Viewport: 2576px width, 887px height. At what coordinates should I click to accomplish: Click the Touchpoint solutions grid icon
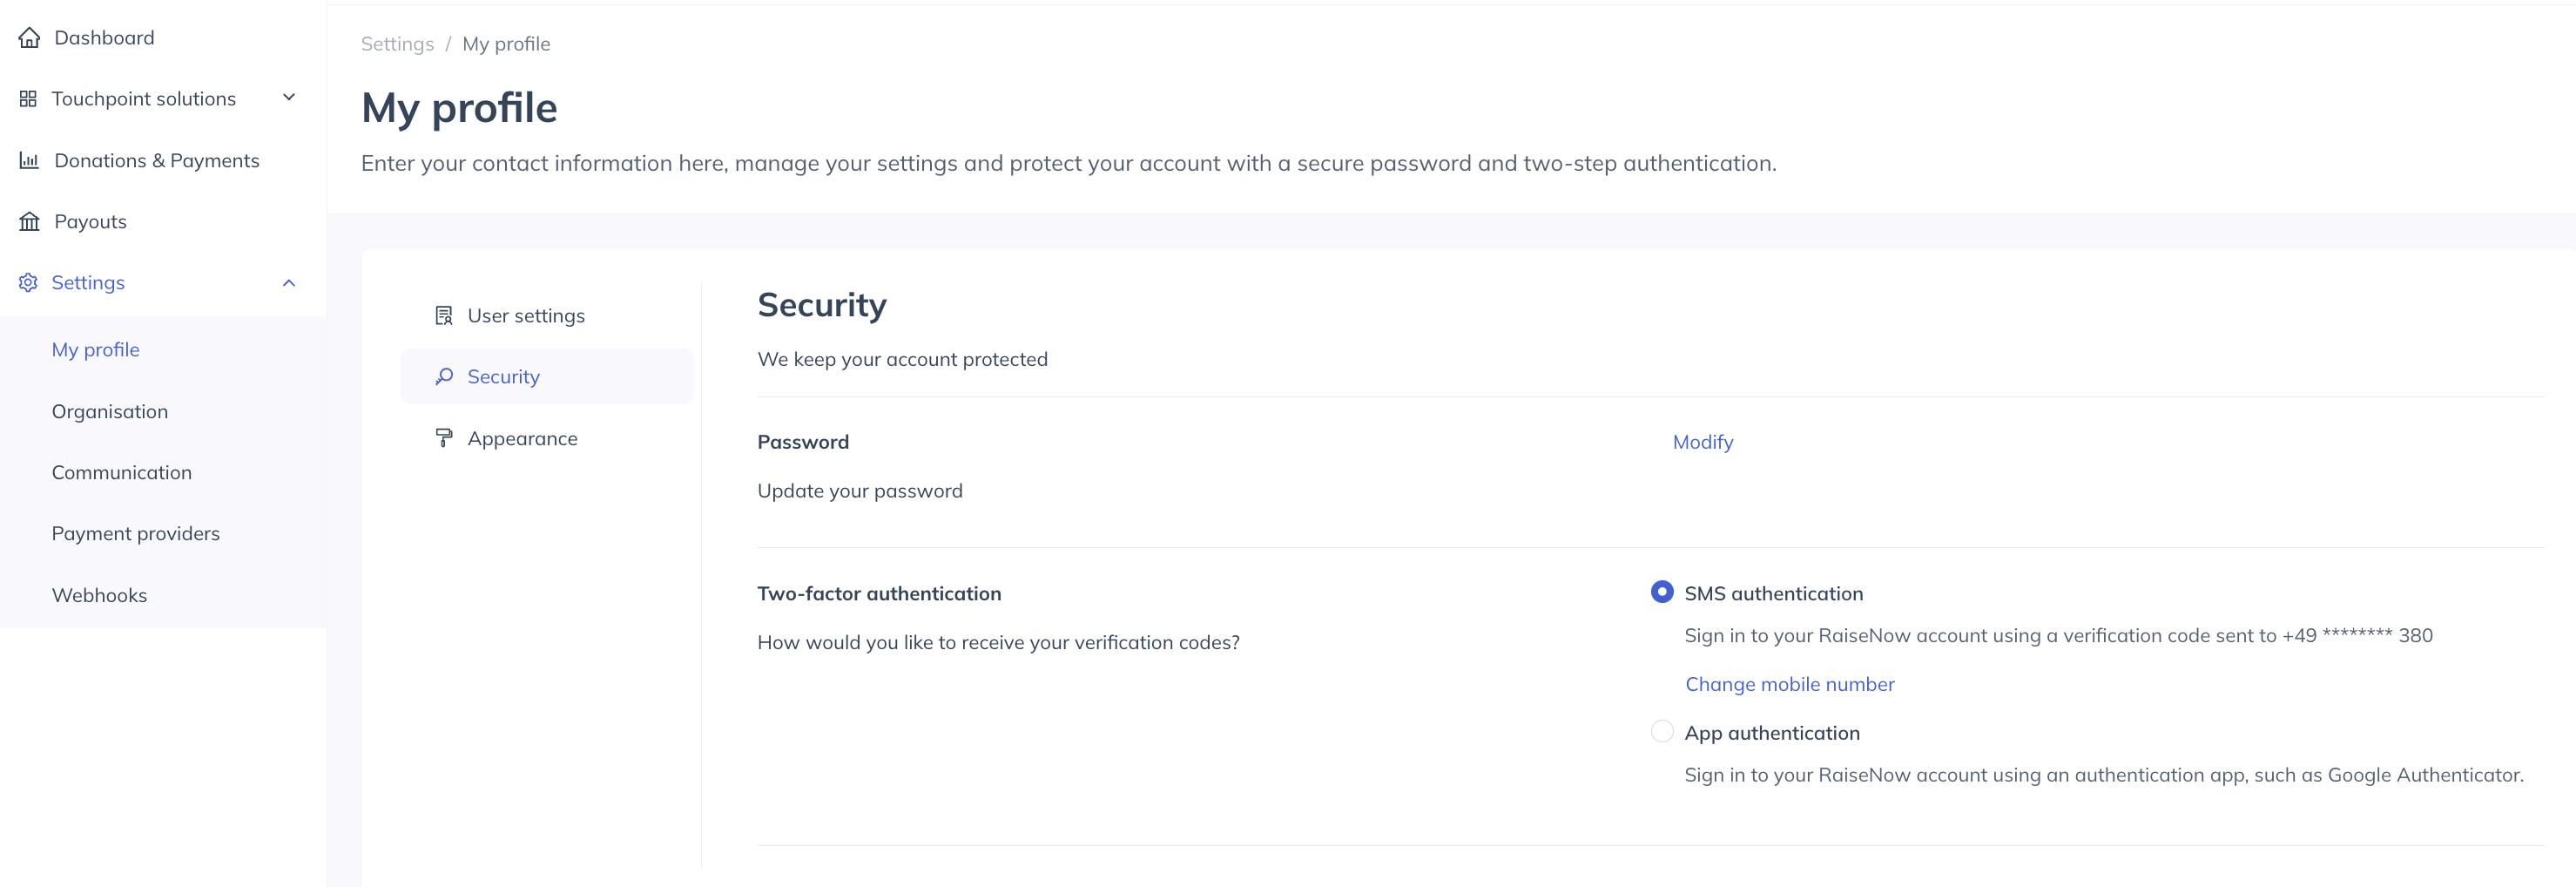point(28,98)
